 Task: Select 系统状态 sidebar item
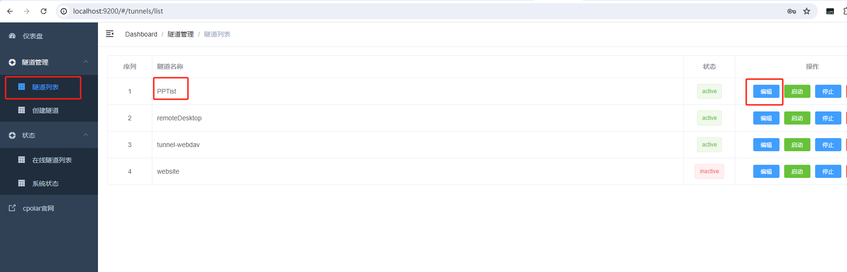click(x=45, y=184)
